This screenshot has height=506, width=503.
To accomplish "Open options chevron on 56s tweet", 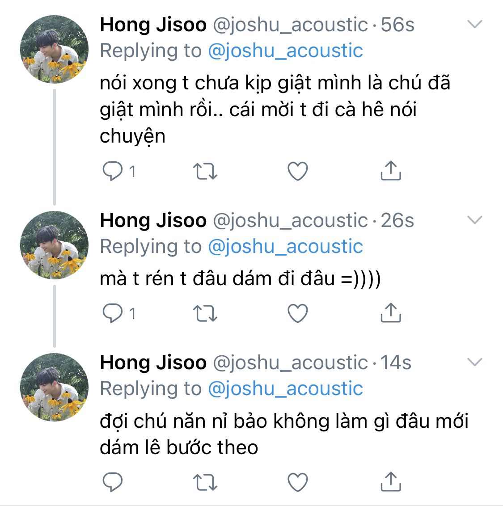I will 474,24.
